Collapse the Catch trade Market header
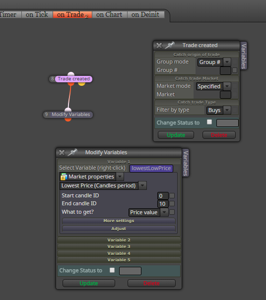266x300 pixels. tap(197, 78)
